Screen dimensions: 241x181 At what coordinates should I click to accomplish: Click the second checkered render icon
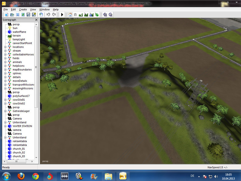(x=111, y=15)
